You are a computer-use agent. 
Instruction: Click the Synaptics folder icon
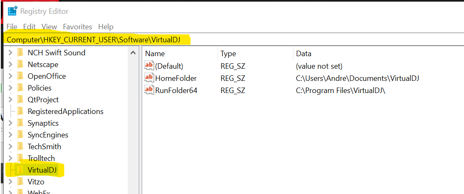[20, 123]
